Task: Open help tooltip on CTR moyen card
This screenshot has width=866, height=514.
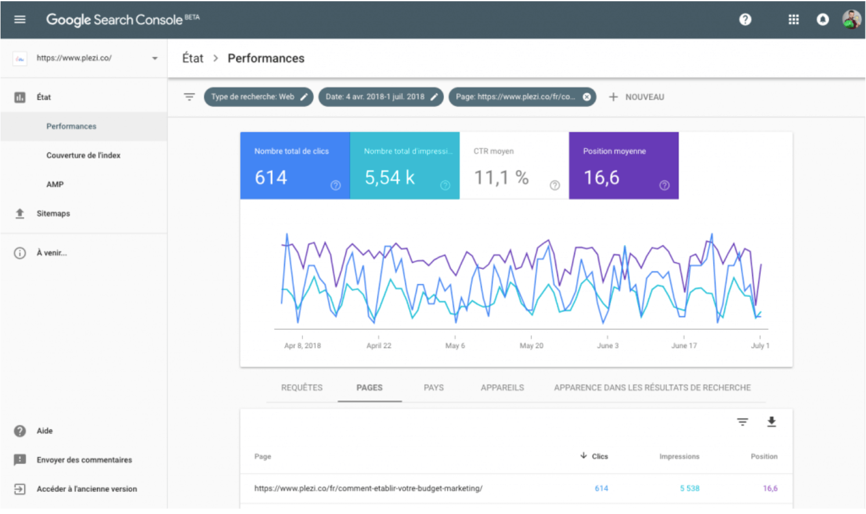Action: (x=555, y=185)
